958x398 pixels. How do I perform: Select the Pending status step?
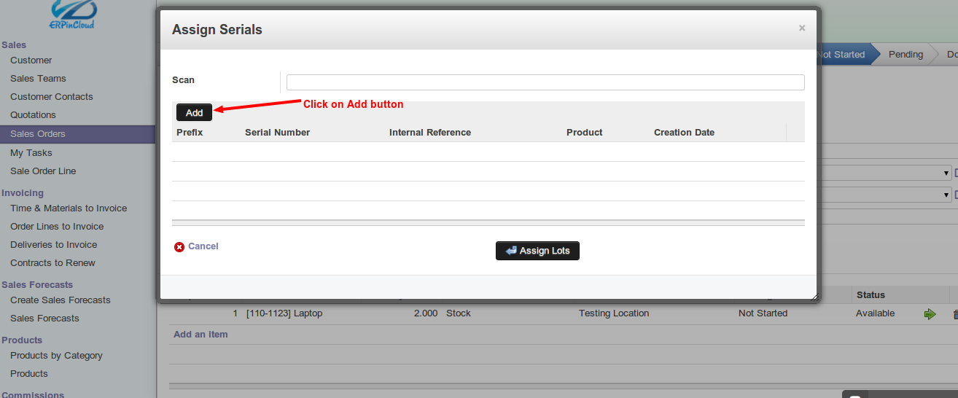coord(906,55)
